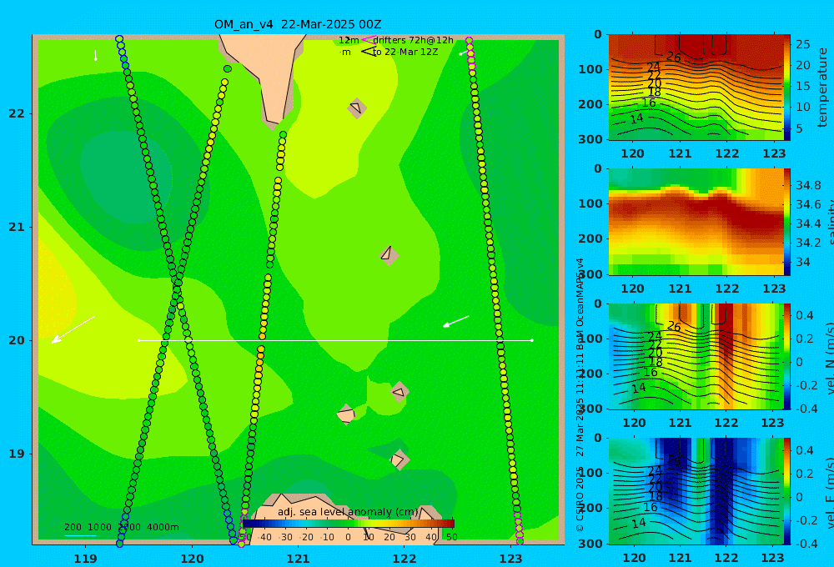The width and height of the screenshot is (834, 567).
Task: Click the small white downward arrow near 119E 22.5N
Action: (96, 55)
